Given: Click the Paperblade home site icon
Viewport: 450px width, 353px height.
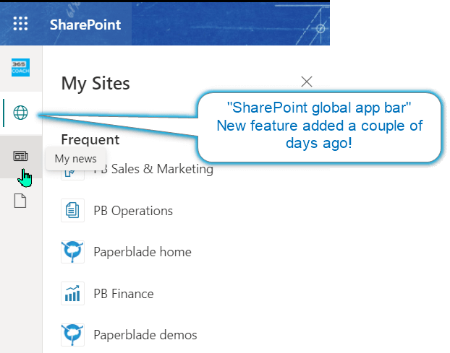Looking at the screenshot, I should click(x=73, y=252).
